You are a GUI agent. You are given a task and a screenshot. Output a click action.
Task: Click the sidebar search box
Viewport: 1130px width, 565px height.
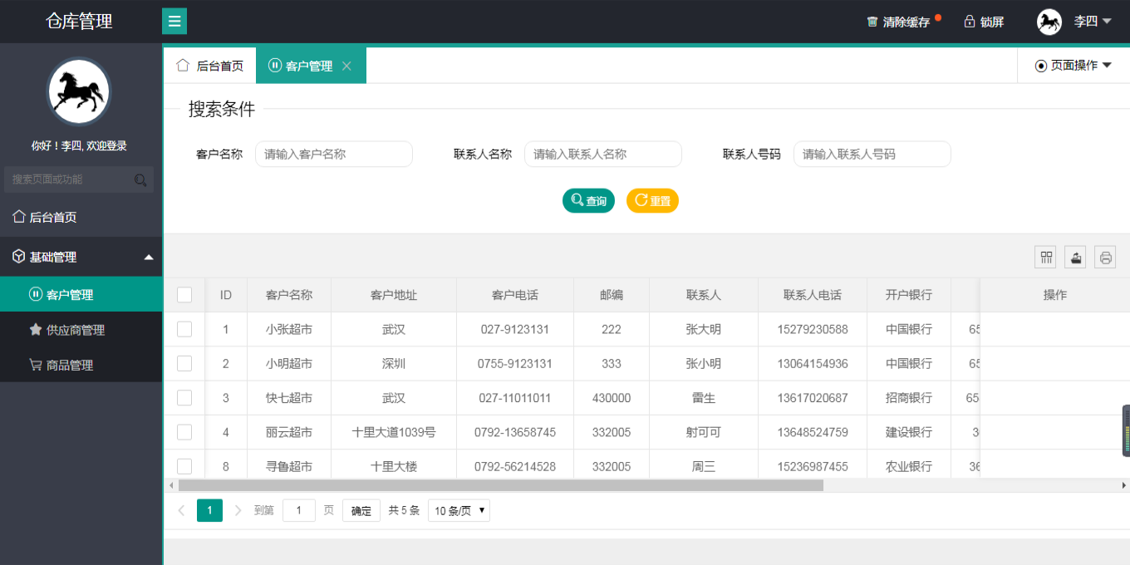coord(79,179)
